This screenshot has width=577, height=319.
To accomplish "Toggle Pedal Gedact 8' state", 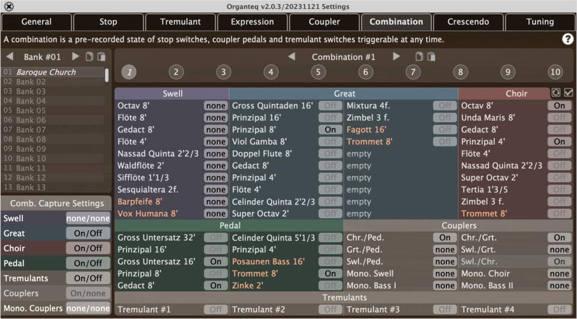I will [216, 285].
